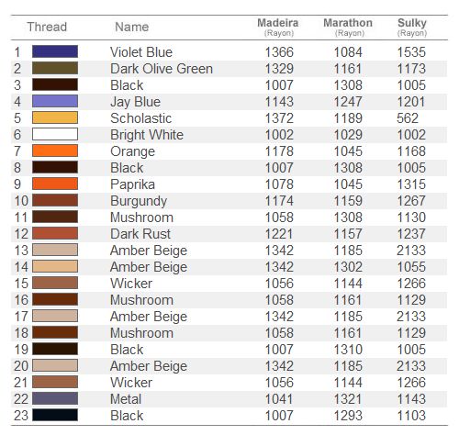Image resolution: width=459 pixels, height=435 pixels.
Task: Click the Marathon Rayon column header
Action: click(x=348, y=27)
